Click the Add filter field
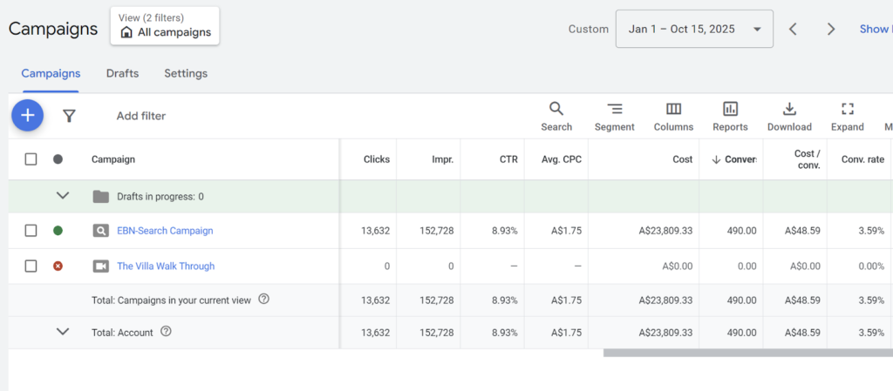This screenshot has width=893, height=391. click(141, 116)
